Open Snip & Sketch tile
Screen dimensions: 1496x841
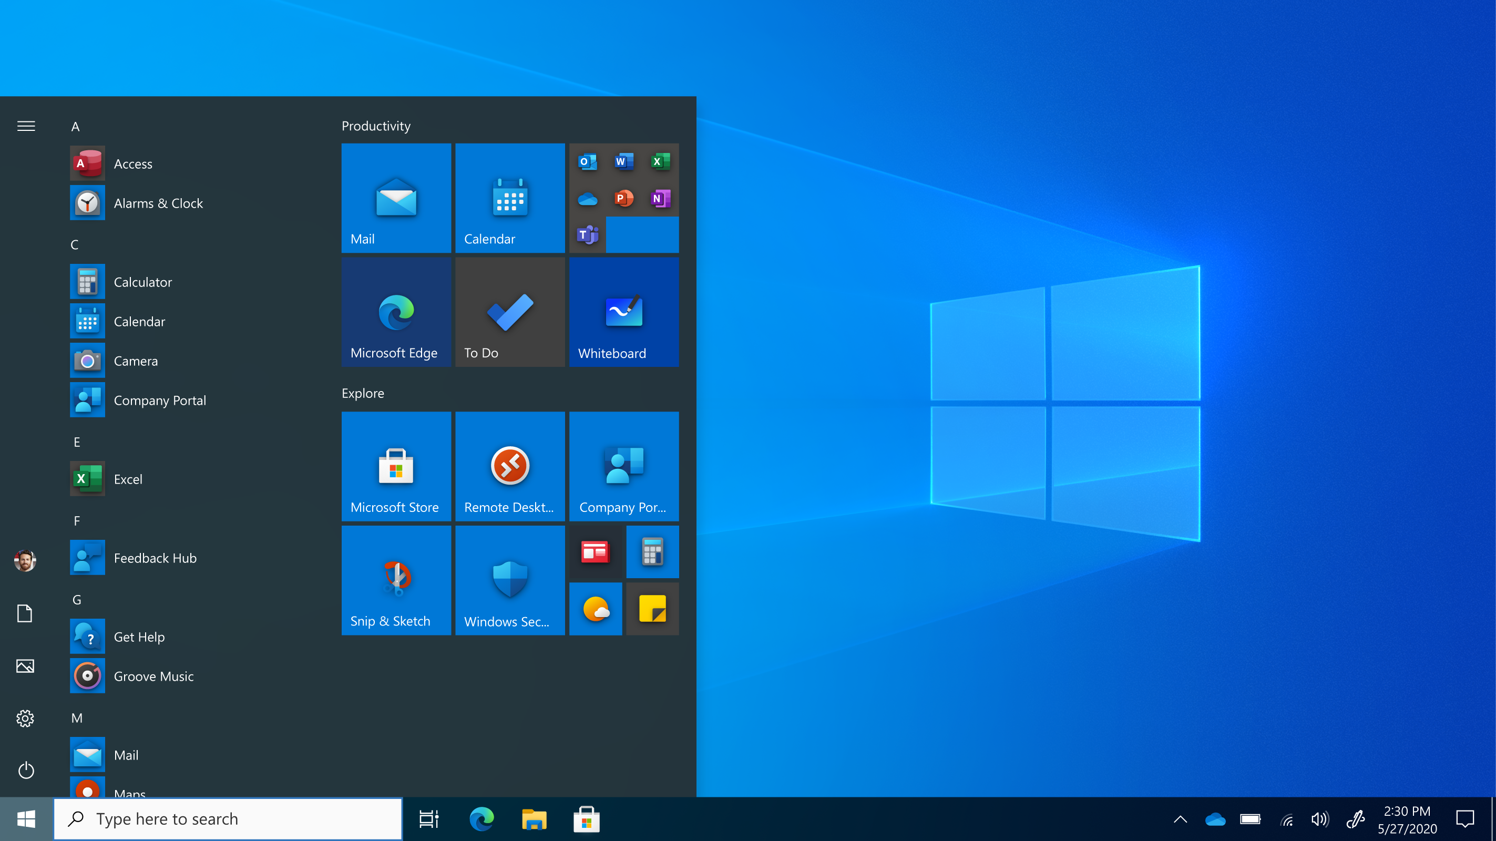pos(395,580)
